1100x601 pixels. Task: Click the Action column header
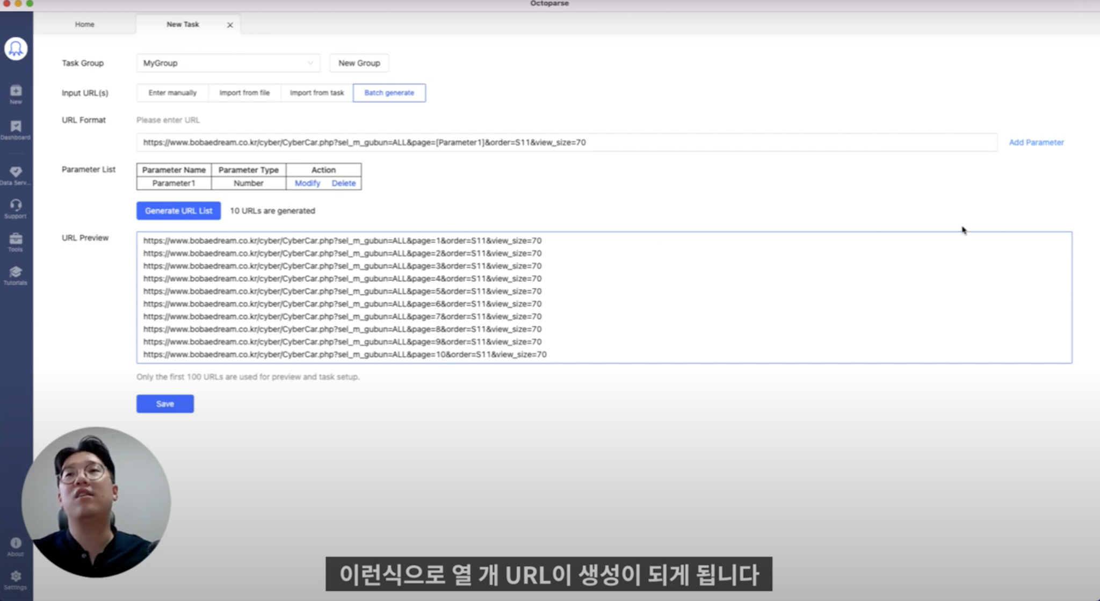pos(323,170)
